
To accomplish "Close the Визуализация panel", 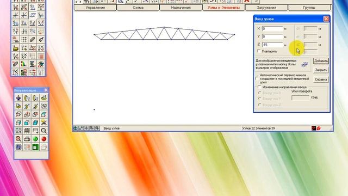I will pyautogui.click(x=46, y=90).
